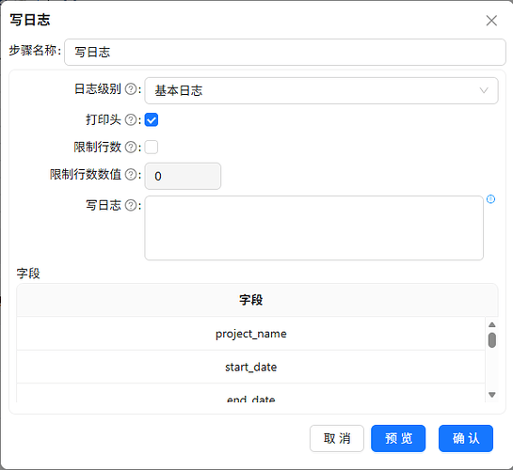Click help icon beside 限制行数 label
This screenshot has width=513, height=470.
(x=131, y=148)
